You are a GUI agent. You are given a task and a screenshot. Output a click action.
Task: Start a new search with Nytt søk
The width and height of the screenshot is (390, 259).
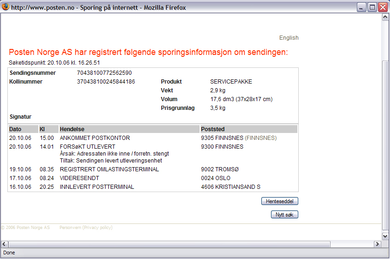[x=284, y=215]
